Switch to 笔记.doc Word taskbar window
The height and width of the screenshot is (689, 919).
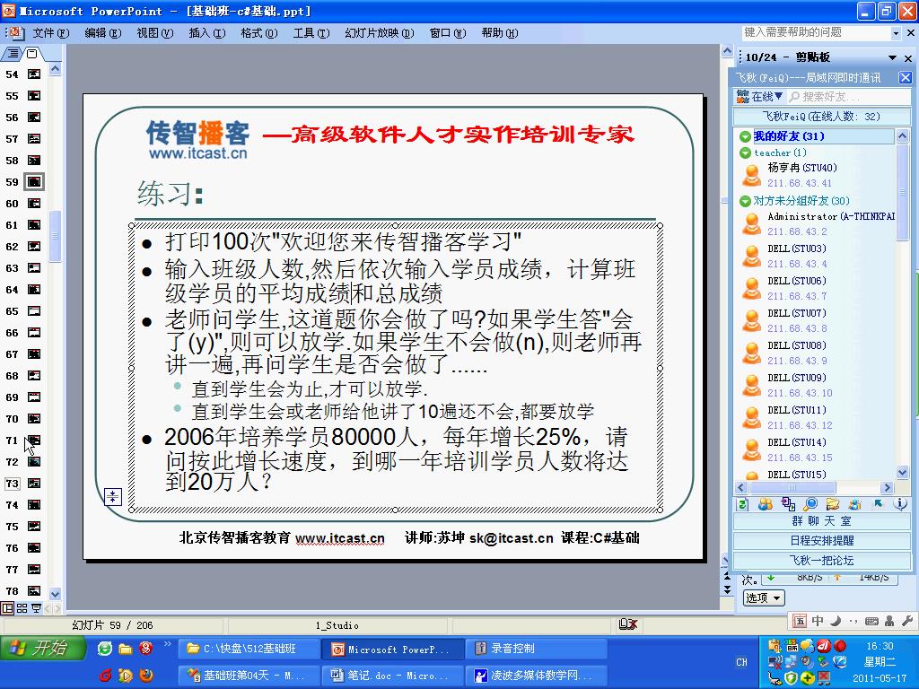point(393,676)
